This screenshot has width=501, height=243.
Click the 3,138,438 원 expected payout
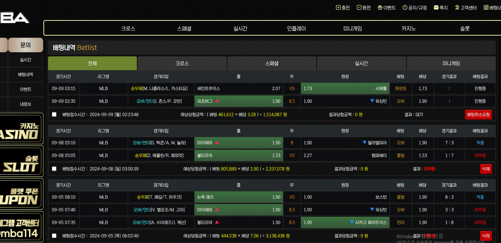tap(278, 236)
